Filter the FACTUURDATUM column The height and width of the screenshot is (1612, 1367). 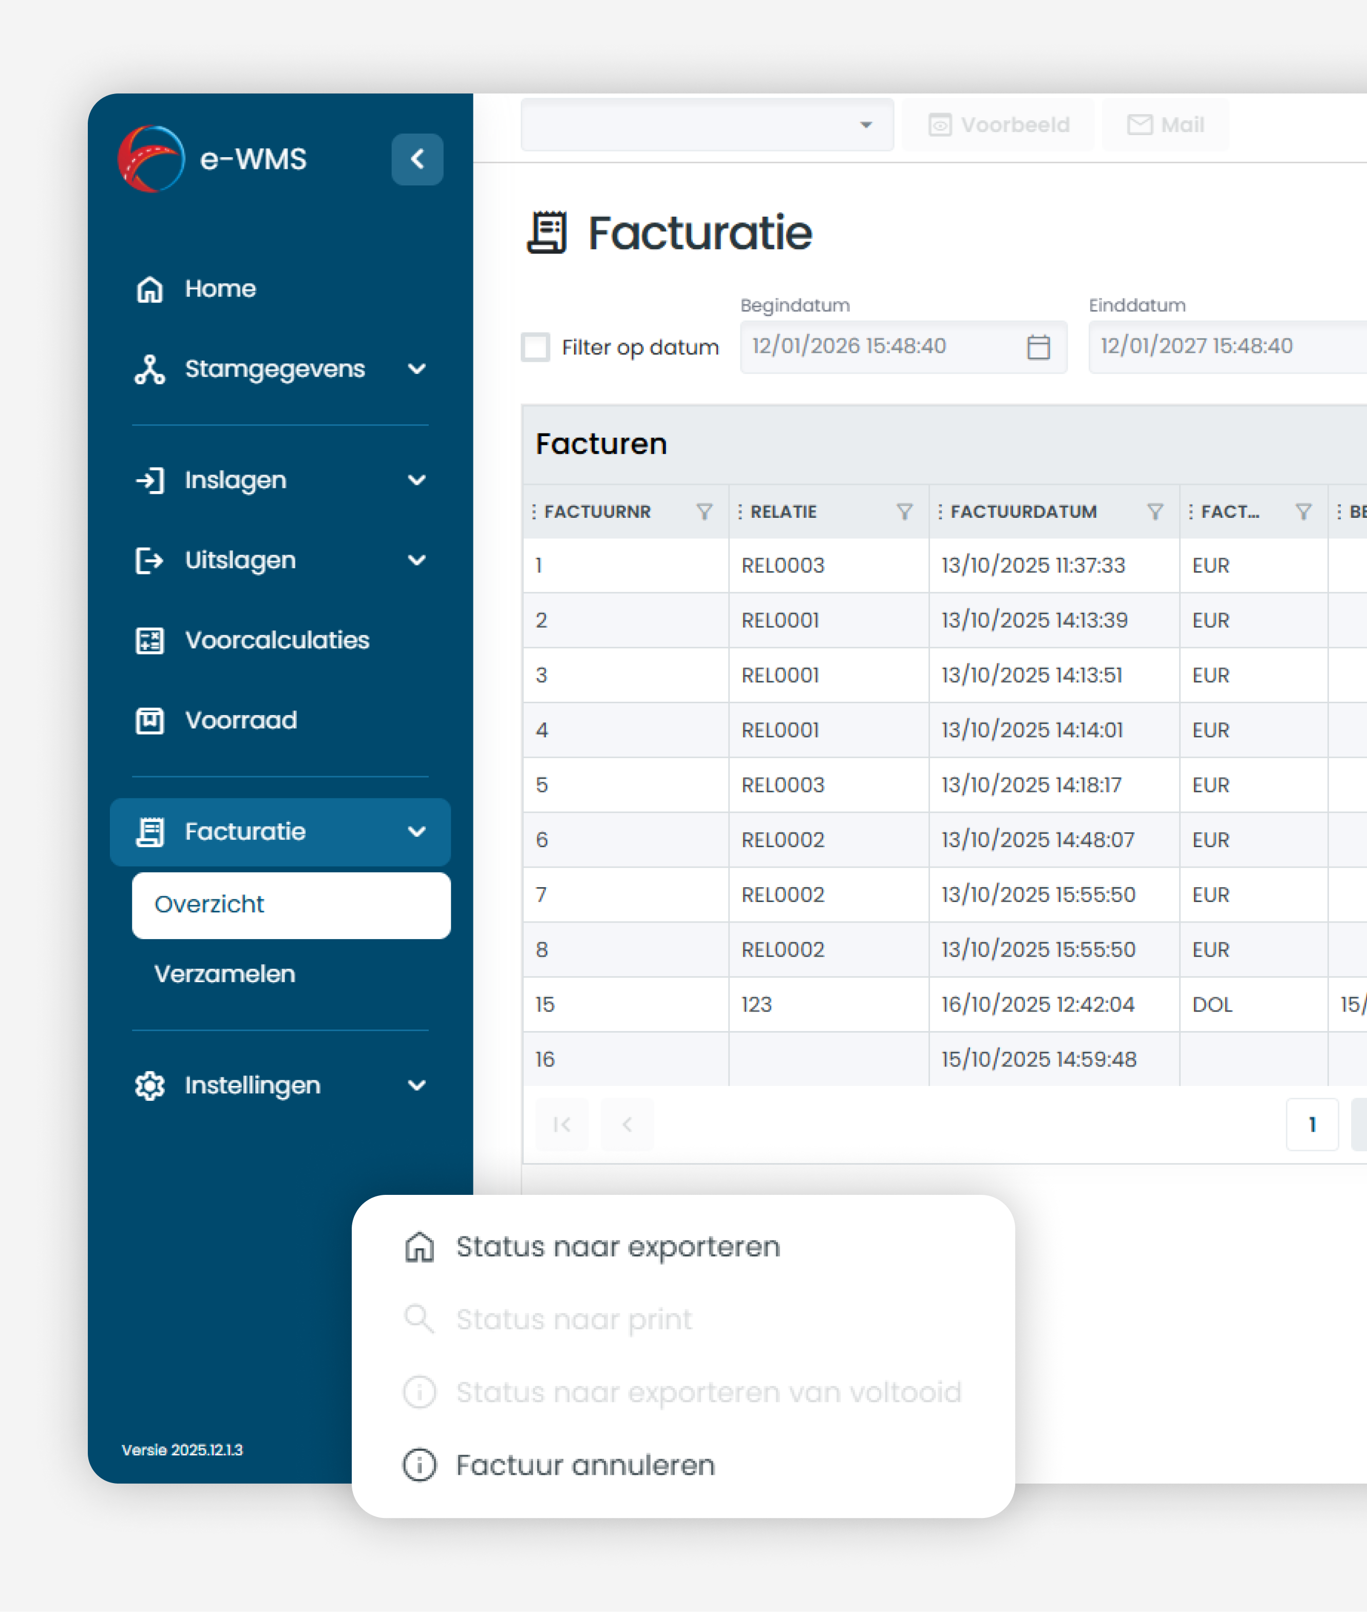(1155, 512)
